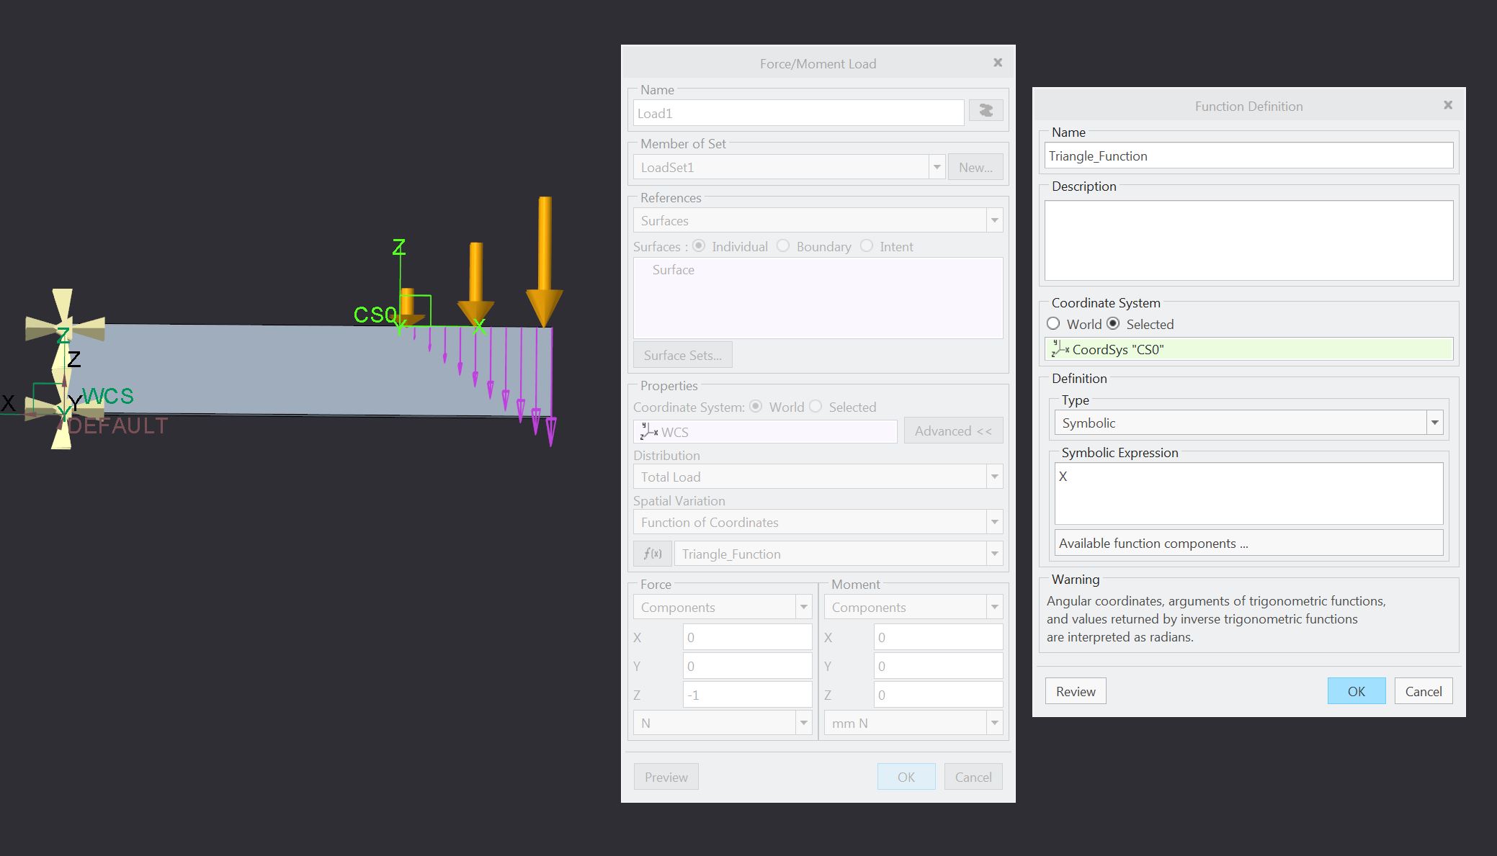Choose World coordinate system in Function Definition

tap(1053, 324)
